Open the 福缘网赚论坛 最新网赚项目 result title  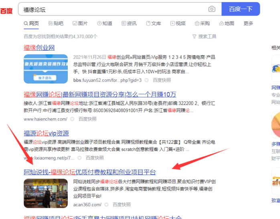coord(100,94)
